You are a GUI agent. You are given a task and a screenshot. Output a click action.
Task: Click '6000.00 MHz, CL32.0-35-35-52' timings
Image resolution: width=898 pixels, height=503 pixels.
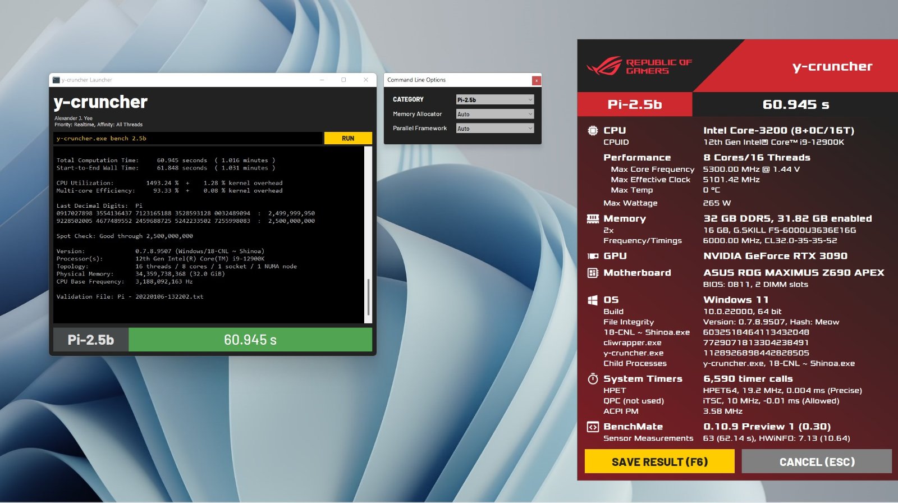click(770, 240)
